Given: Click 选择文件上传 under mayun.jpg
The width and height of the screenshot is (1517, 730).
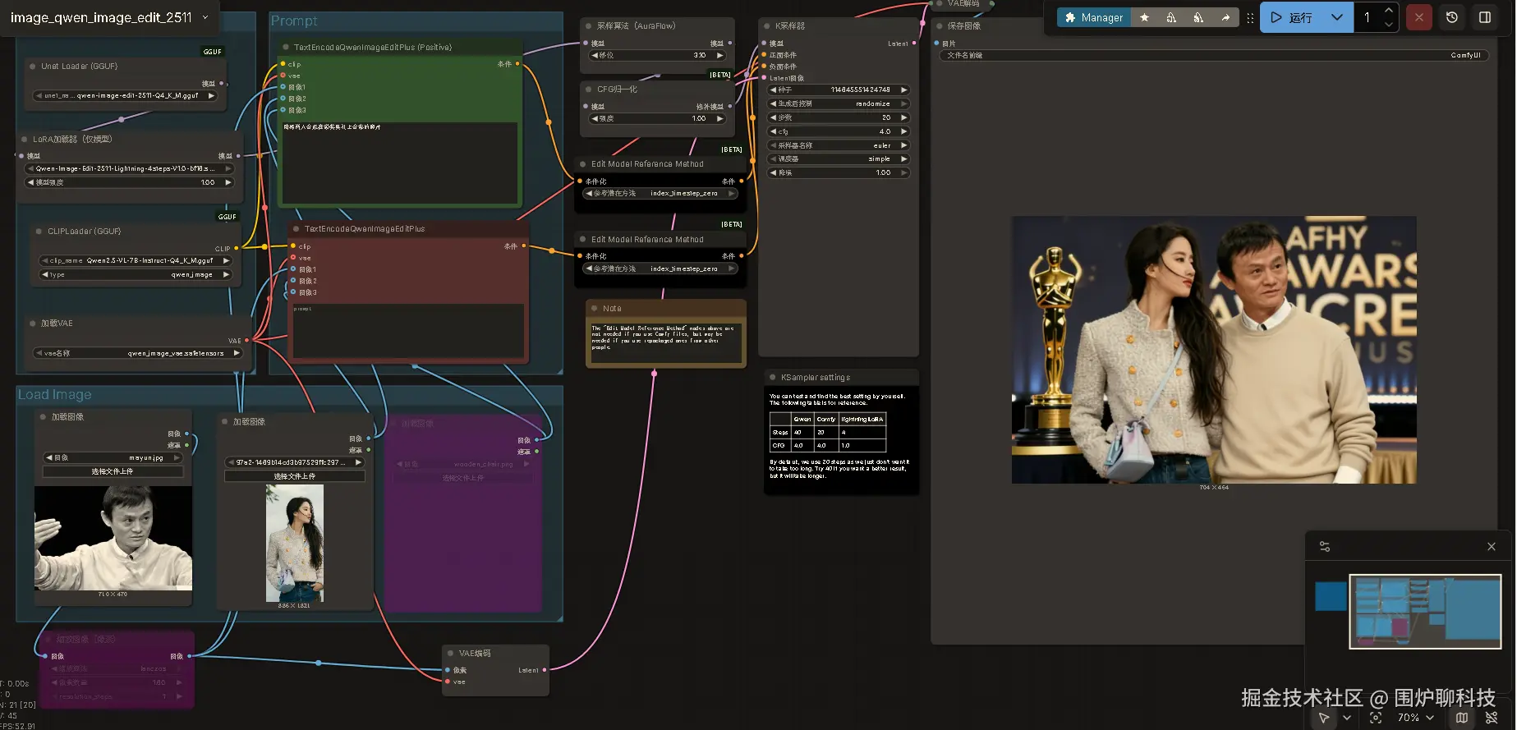Looking at the screenshot, I should [113, 471].
